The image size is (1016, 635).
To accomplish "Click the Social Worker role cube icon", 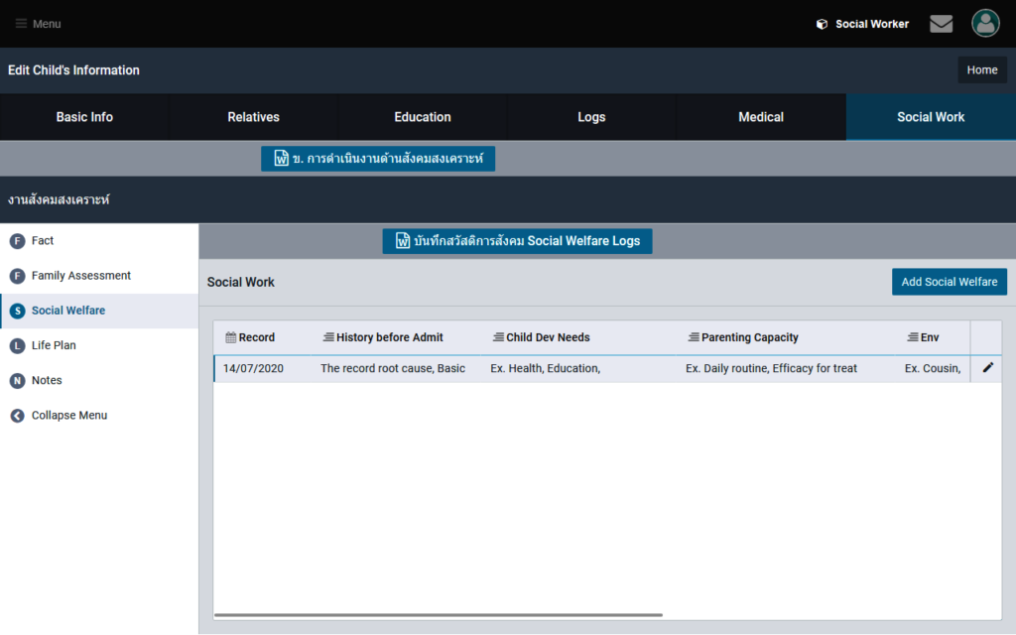I will point(822,24).
